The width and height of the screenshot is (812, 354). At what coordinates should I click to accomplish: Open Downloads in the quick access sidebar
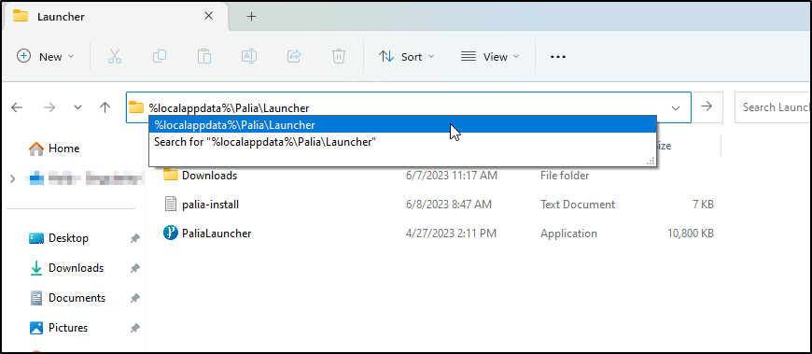66,268
